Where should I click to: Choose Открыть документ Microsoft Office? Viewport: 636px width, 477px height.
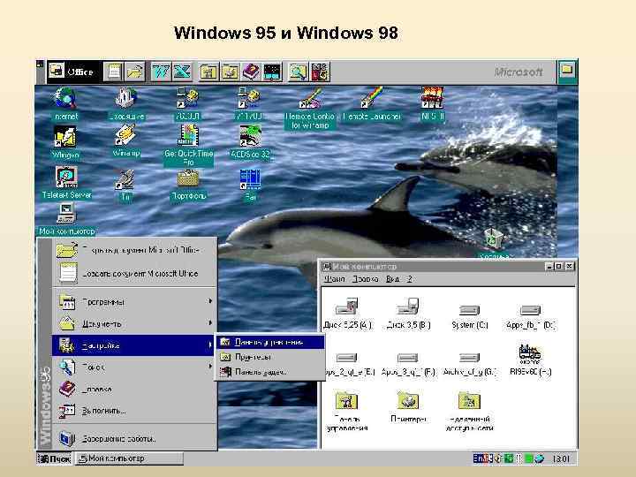point(134,250)
